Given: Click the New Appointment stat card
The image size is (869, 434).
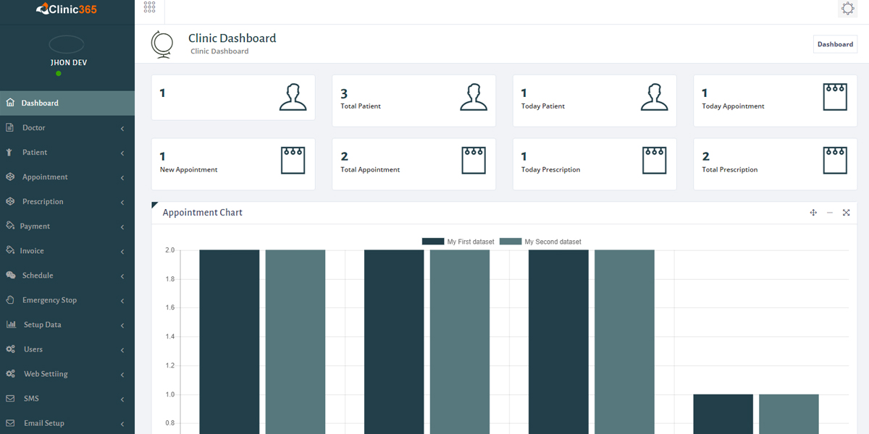Looking at the screenshot, I should tap(232, 164).
